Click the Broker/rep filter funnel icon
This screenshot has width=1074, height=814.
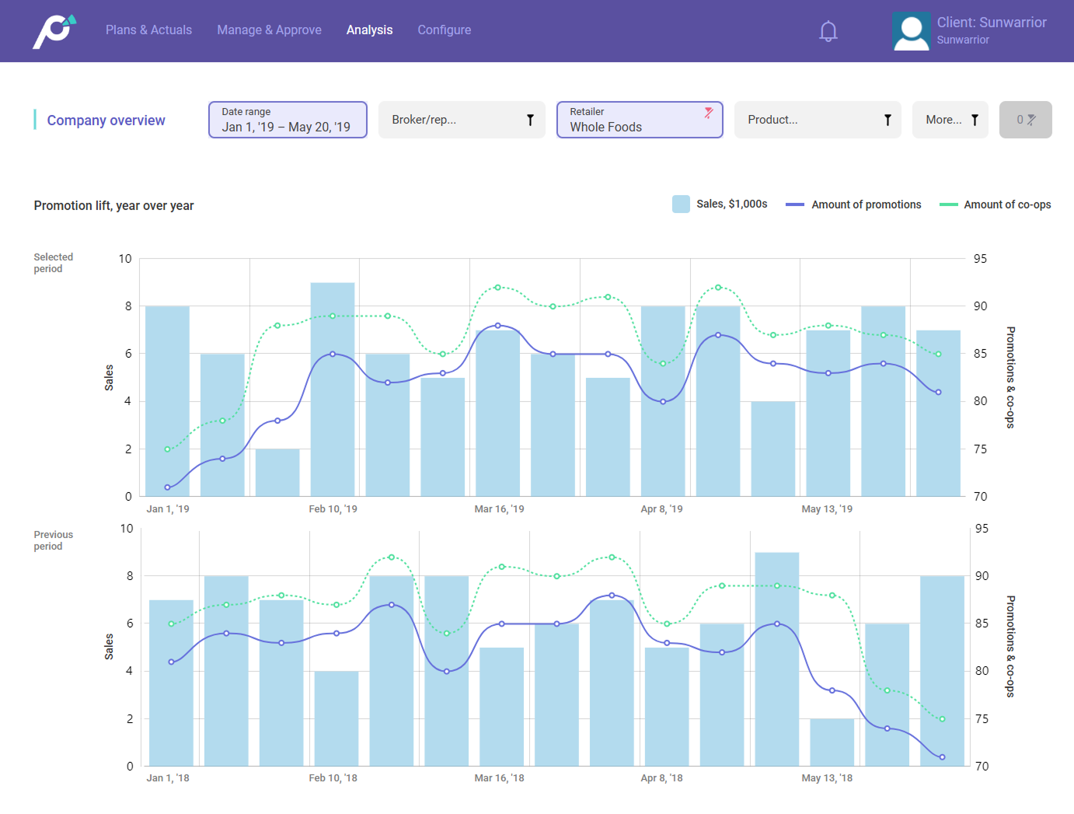530,120
